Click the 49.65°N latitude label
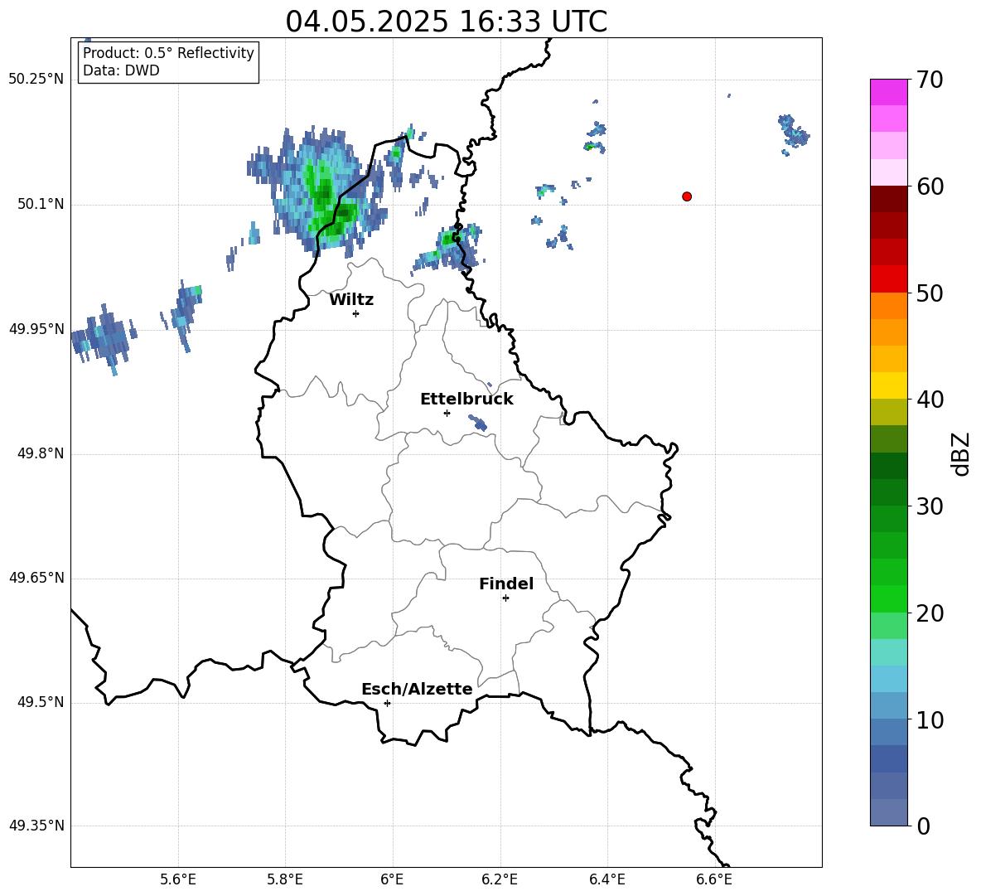This screenshot has height=896, width=981. click(x=36, y=578)
